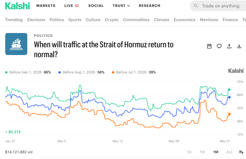The height and width of the screenshot is (159, 246).
Task: Toggle the Before Sep 1, 2026 series
Action: click(x=28, y=72)
